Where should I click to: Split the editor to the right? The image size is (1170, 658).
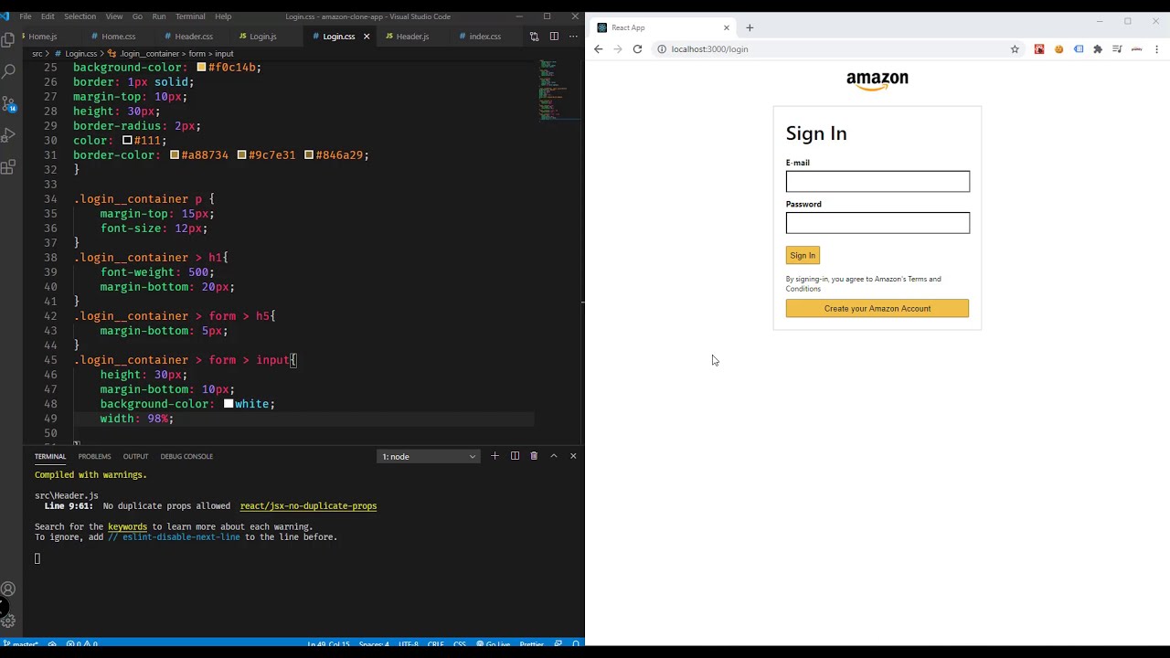click(554, 37)
